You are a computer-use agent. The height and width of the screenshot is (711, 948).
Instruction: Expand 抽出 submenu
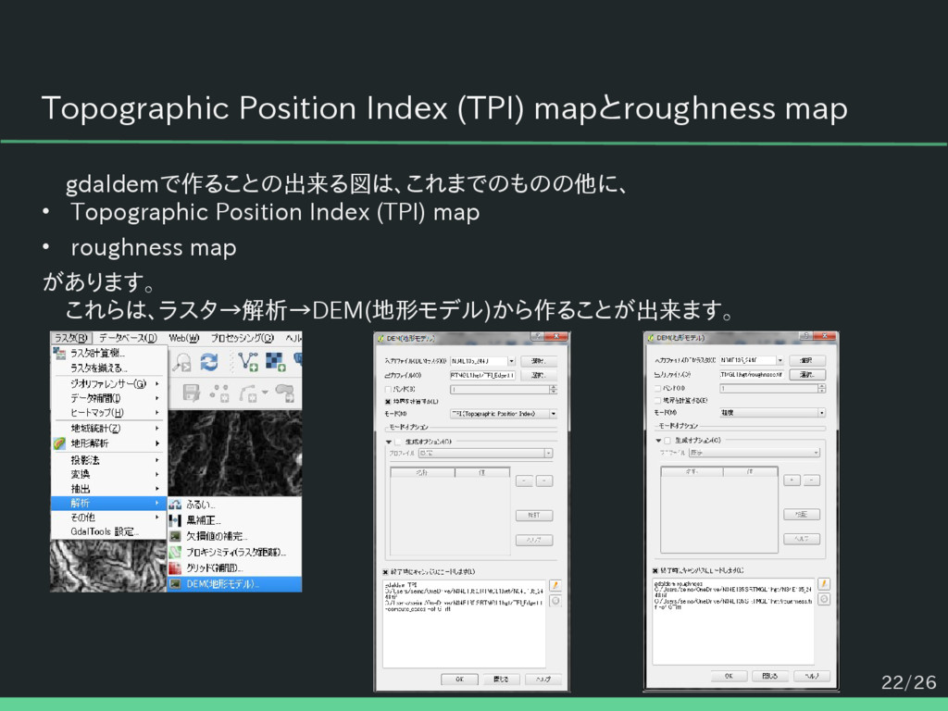pyautogui.click(x=109, y=489)
